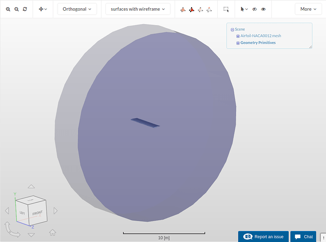
Task: Show all with the eye icon
Action: click(263, 9)
